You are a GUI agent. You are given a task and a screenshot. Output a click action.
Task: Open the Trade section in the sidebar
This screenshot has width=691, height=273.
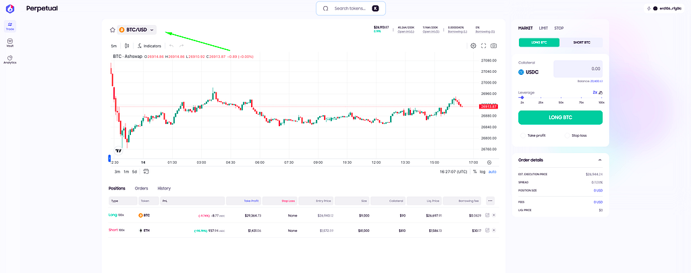click(x=9, y=26)
